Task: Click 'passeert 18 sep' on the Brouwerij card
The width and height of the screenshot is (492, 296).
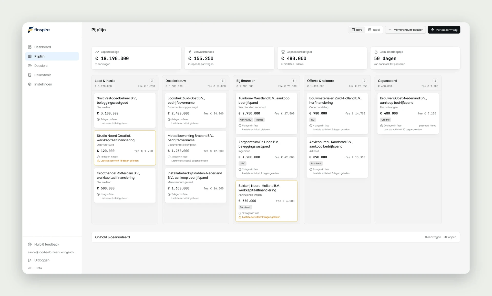Action: 427,125
